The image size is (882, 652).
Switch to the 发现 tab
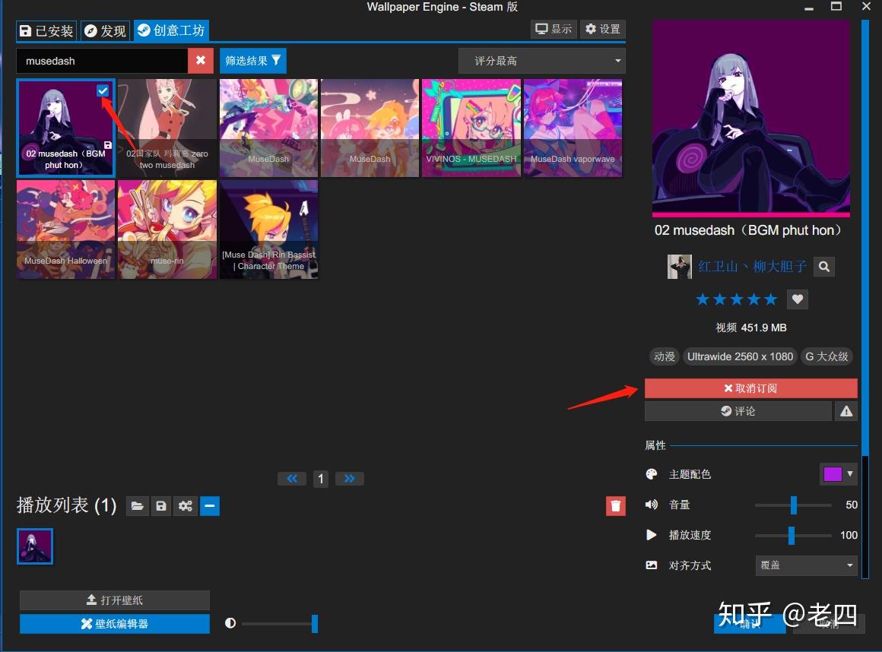coord(105,30)
